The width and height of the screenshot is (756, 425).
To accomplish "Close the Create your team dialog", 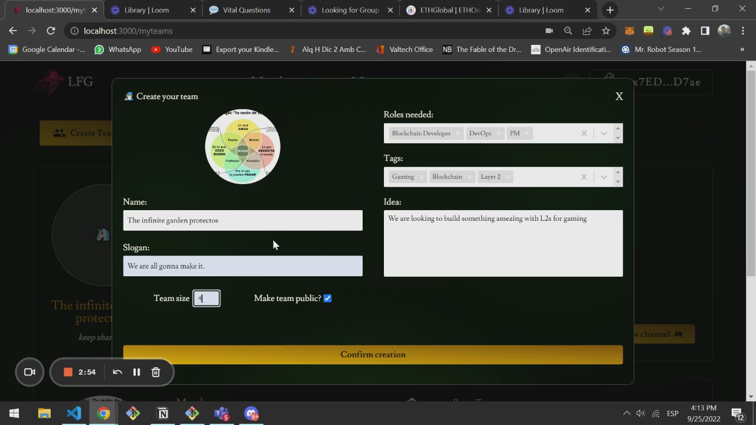I will [x=619, y=96].
